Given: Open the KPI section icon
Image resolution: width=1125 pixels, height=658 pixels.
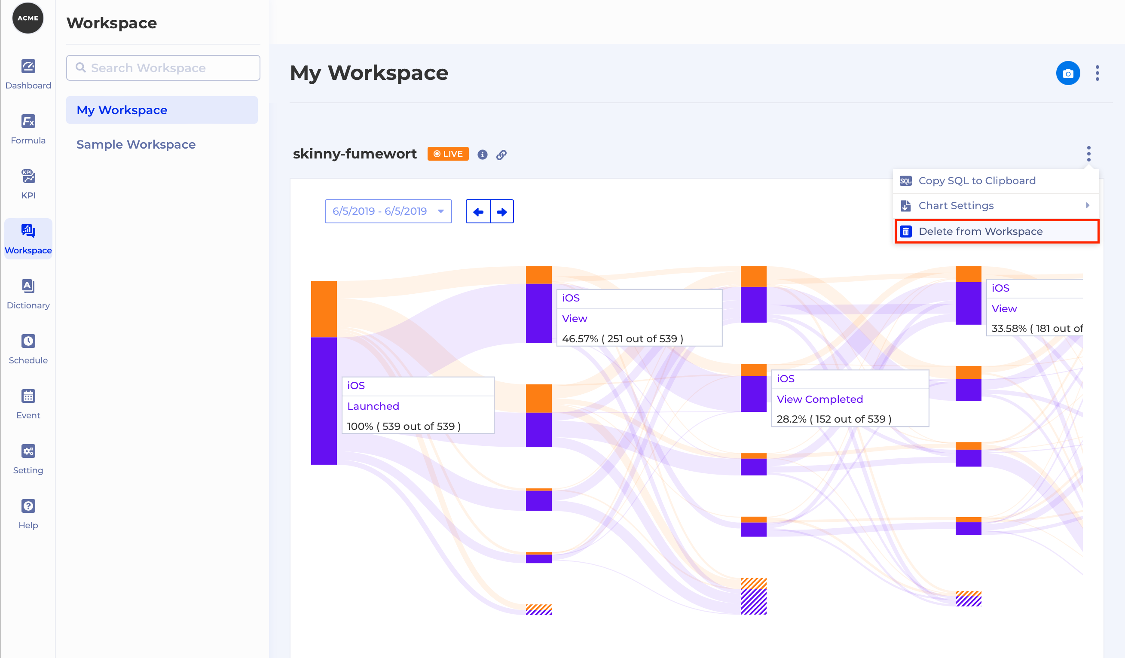Looking at the screenshot, I should [28, 176].
